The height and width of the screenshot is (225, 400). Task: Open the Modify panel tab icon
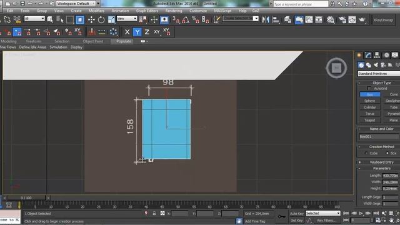coord(368,55)
